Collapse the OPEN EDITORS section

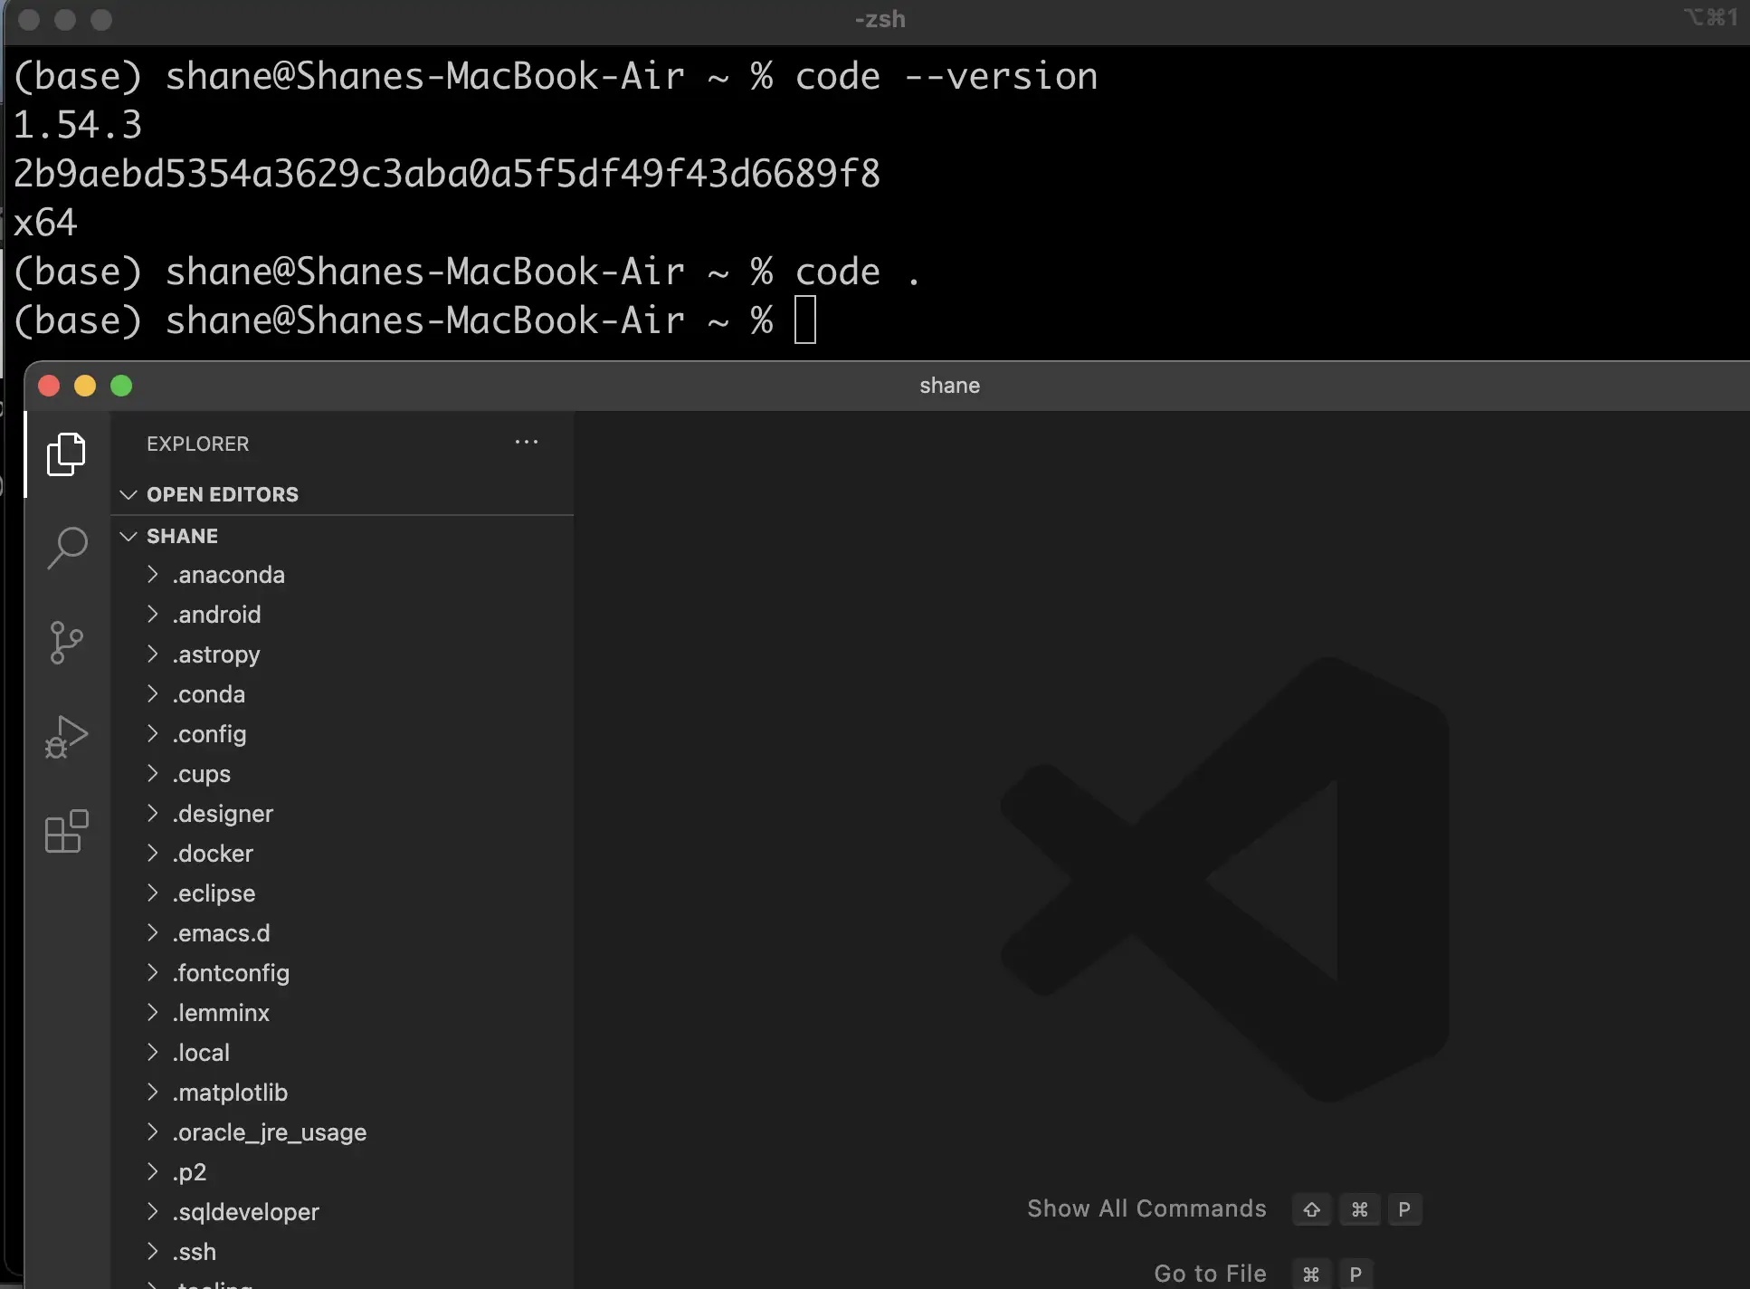click(x=128, y=494)
